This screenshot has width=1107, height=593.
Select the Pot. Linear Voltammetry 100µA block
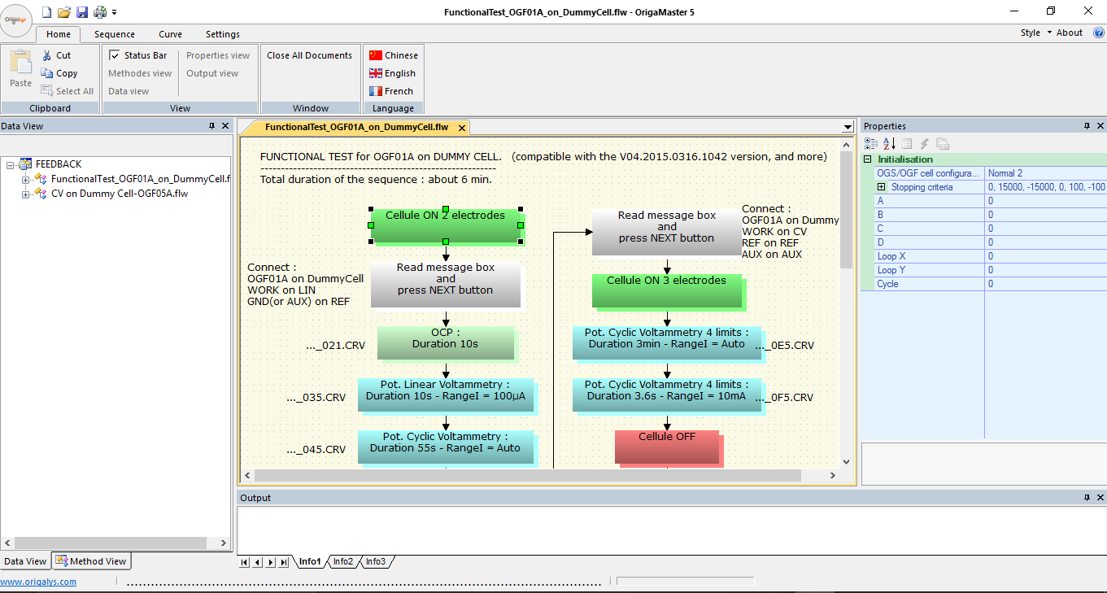[445, 395]
